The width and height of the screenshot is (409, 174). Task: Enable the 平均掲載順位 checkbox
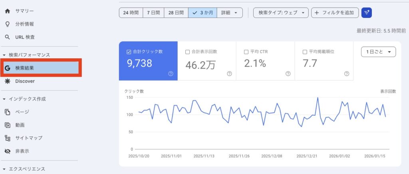(305, 52)
